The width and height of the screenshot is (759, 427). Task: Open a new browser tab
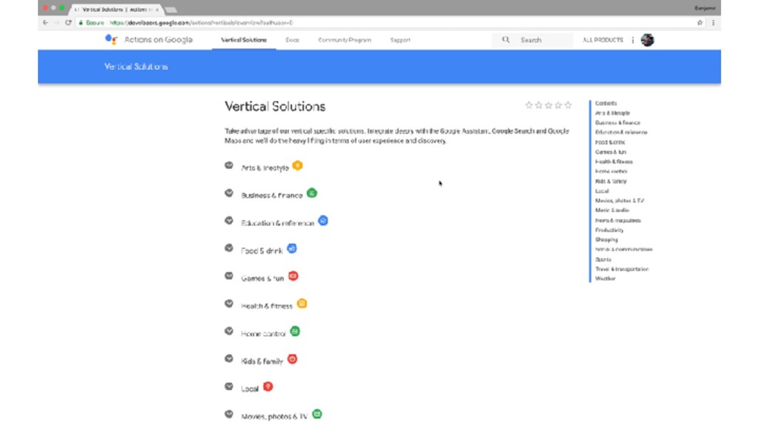tap(171, 10)
